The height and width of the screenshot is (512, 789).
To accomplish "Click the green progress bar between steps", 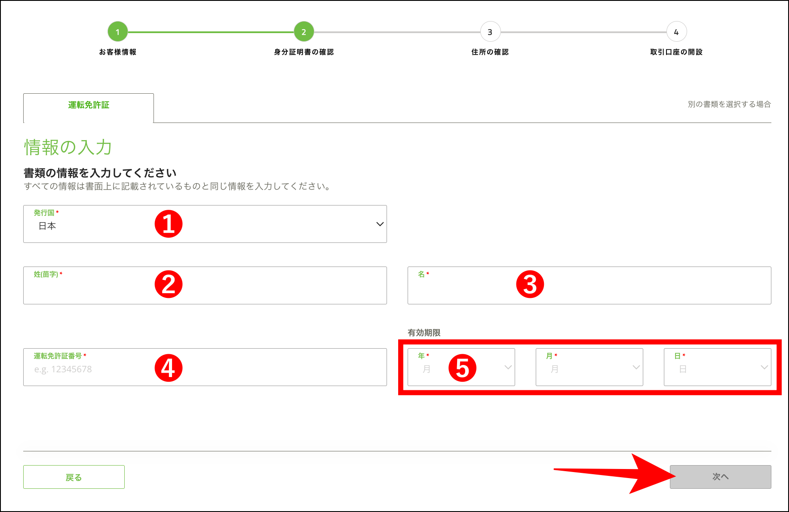I will click(211, 31).
